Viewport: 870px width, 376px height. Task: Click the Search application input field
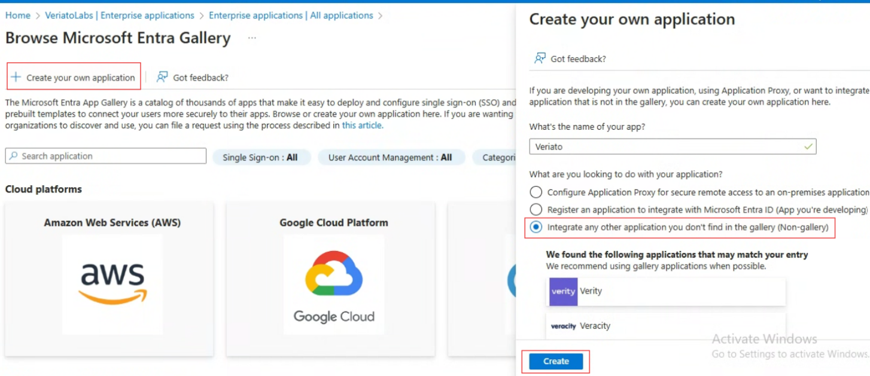click(106, 156)
